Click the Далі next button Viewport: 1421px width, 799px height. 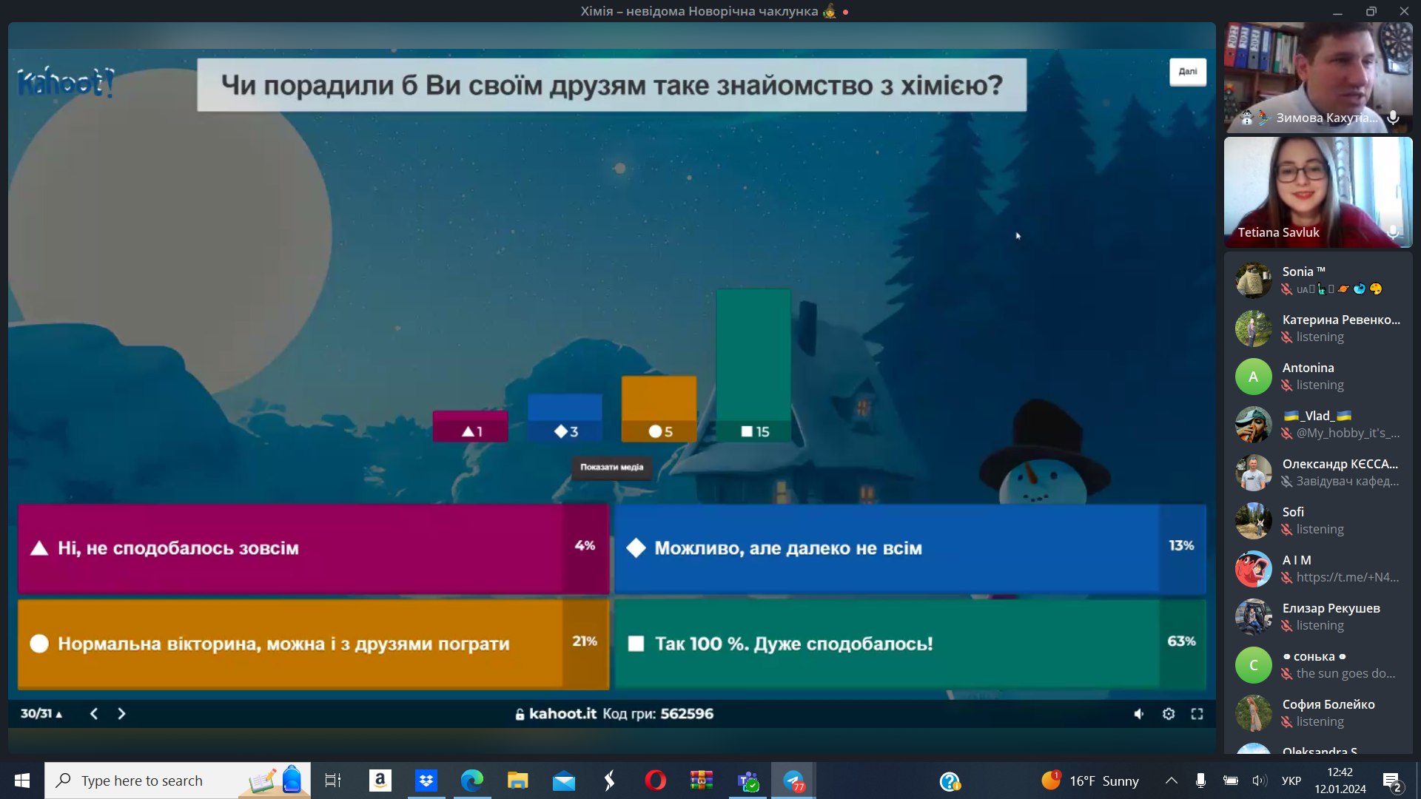coord(1187,72)
